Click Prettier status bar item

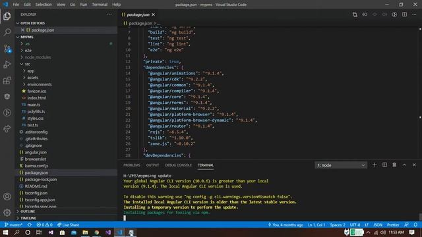click(393, 225)
